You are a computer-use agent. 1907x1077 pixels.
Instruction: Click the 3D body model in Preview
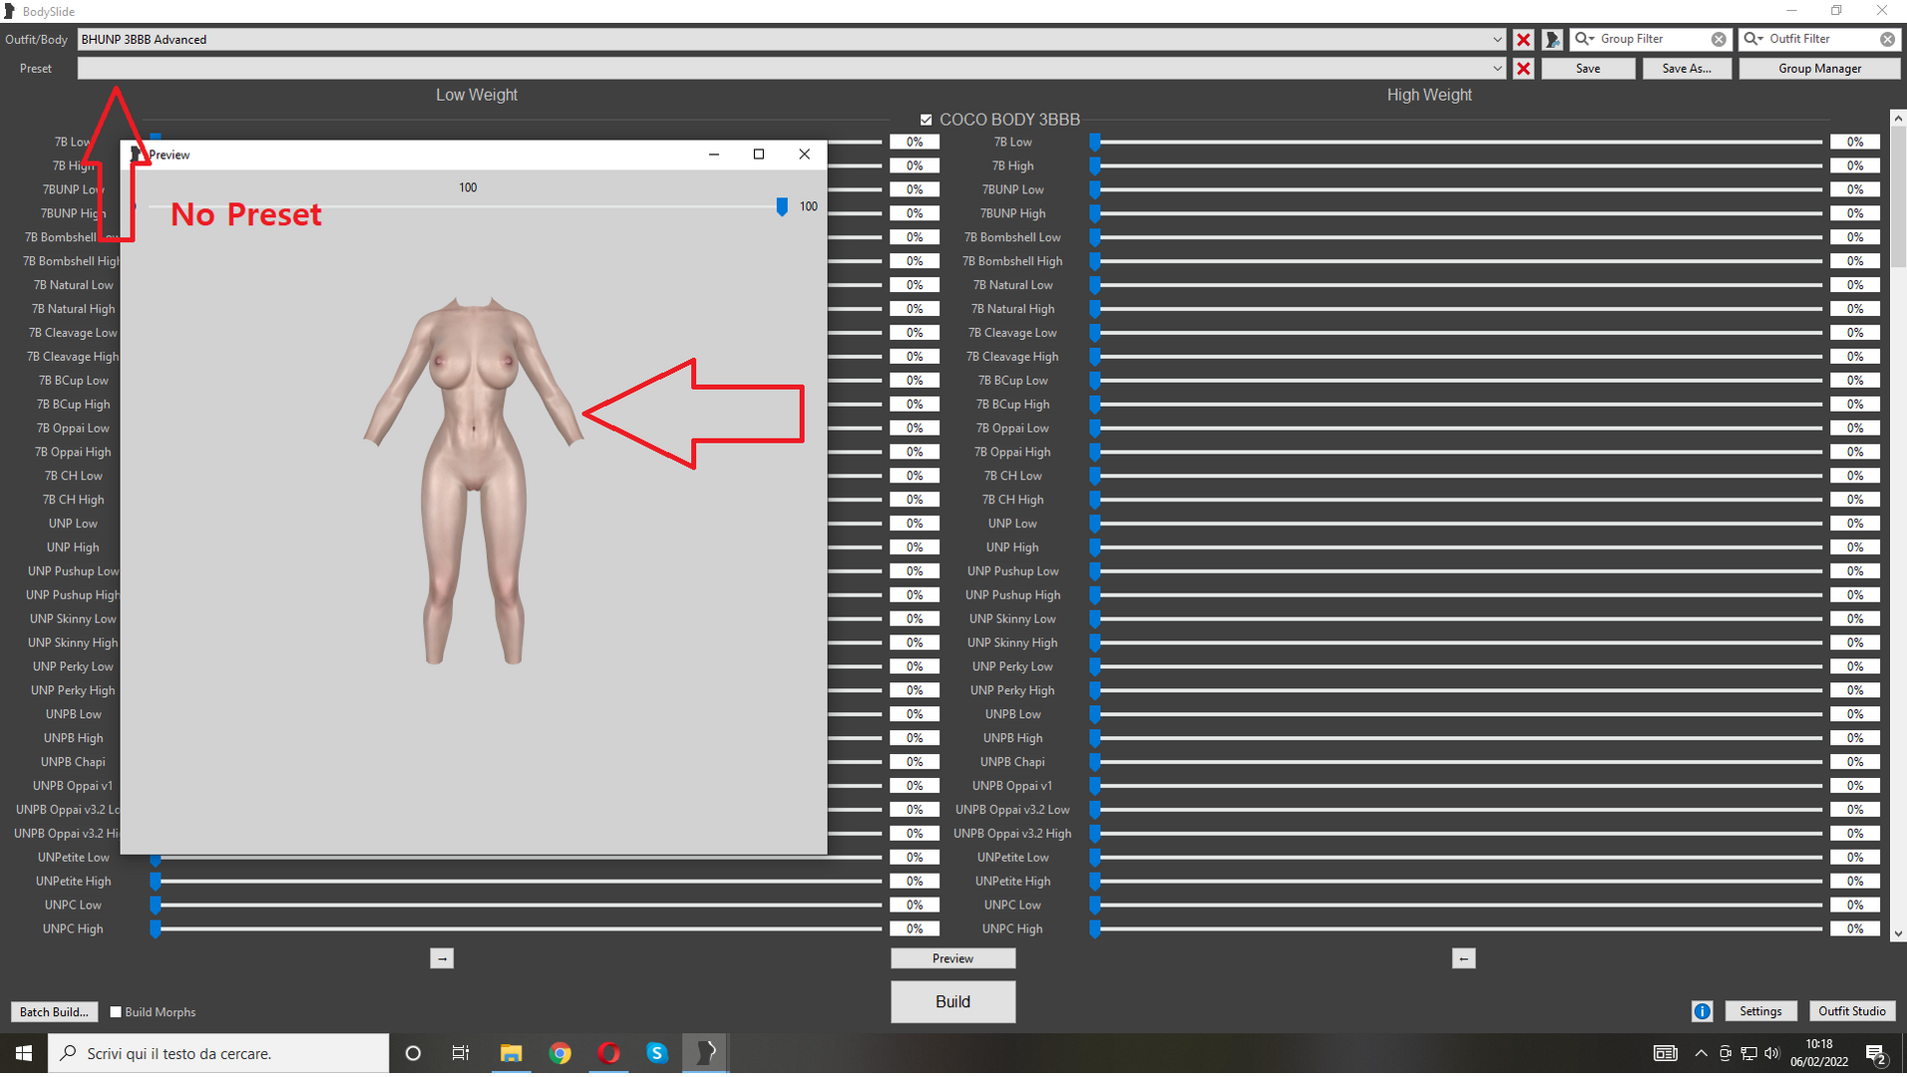point(473,479)
